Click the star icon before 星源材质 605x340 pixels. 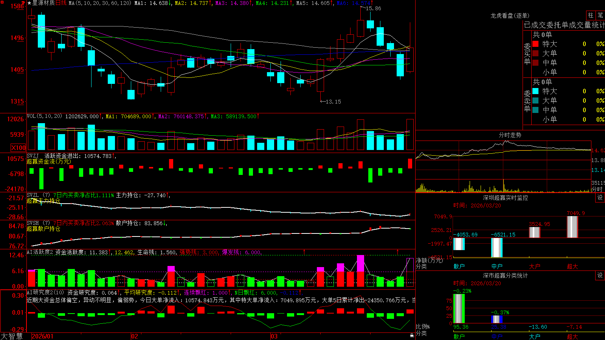pyautogui.click(x=29, y=3)
